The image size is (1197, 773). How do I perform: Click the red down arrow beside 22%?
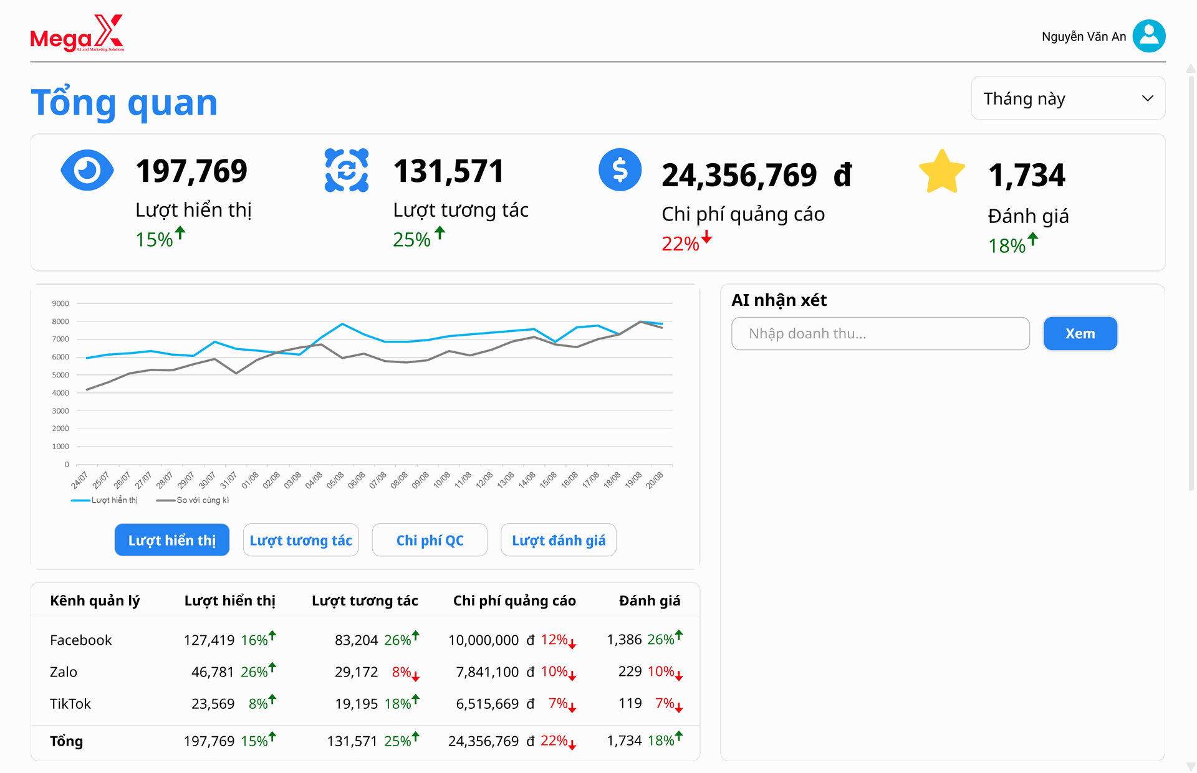(x=706, y=237)
